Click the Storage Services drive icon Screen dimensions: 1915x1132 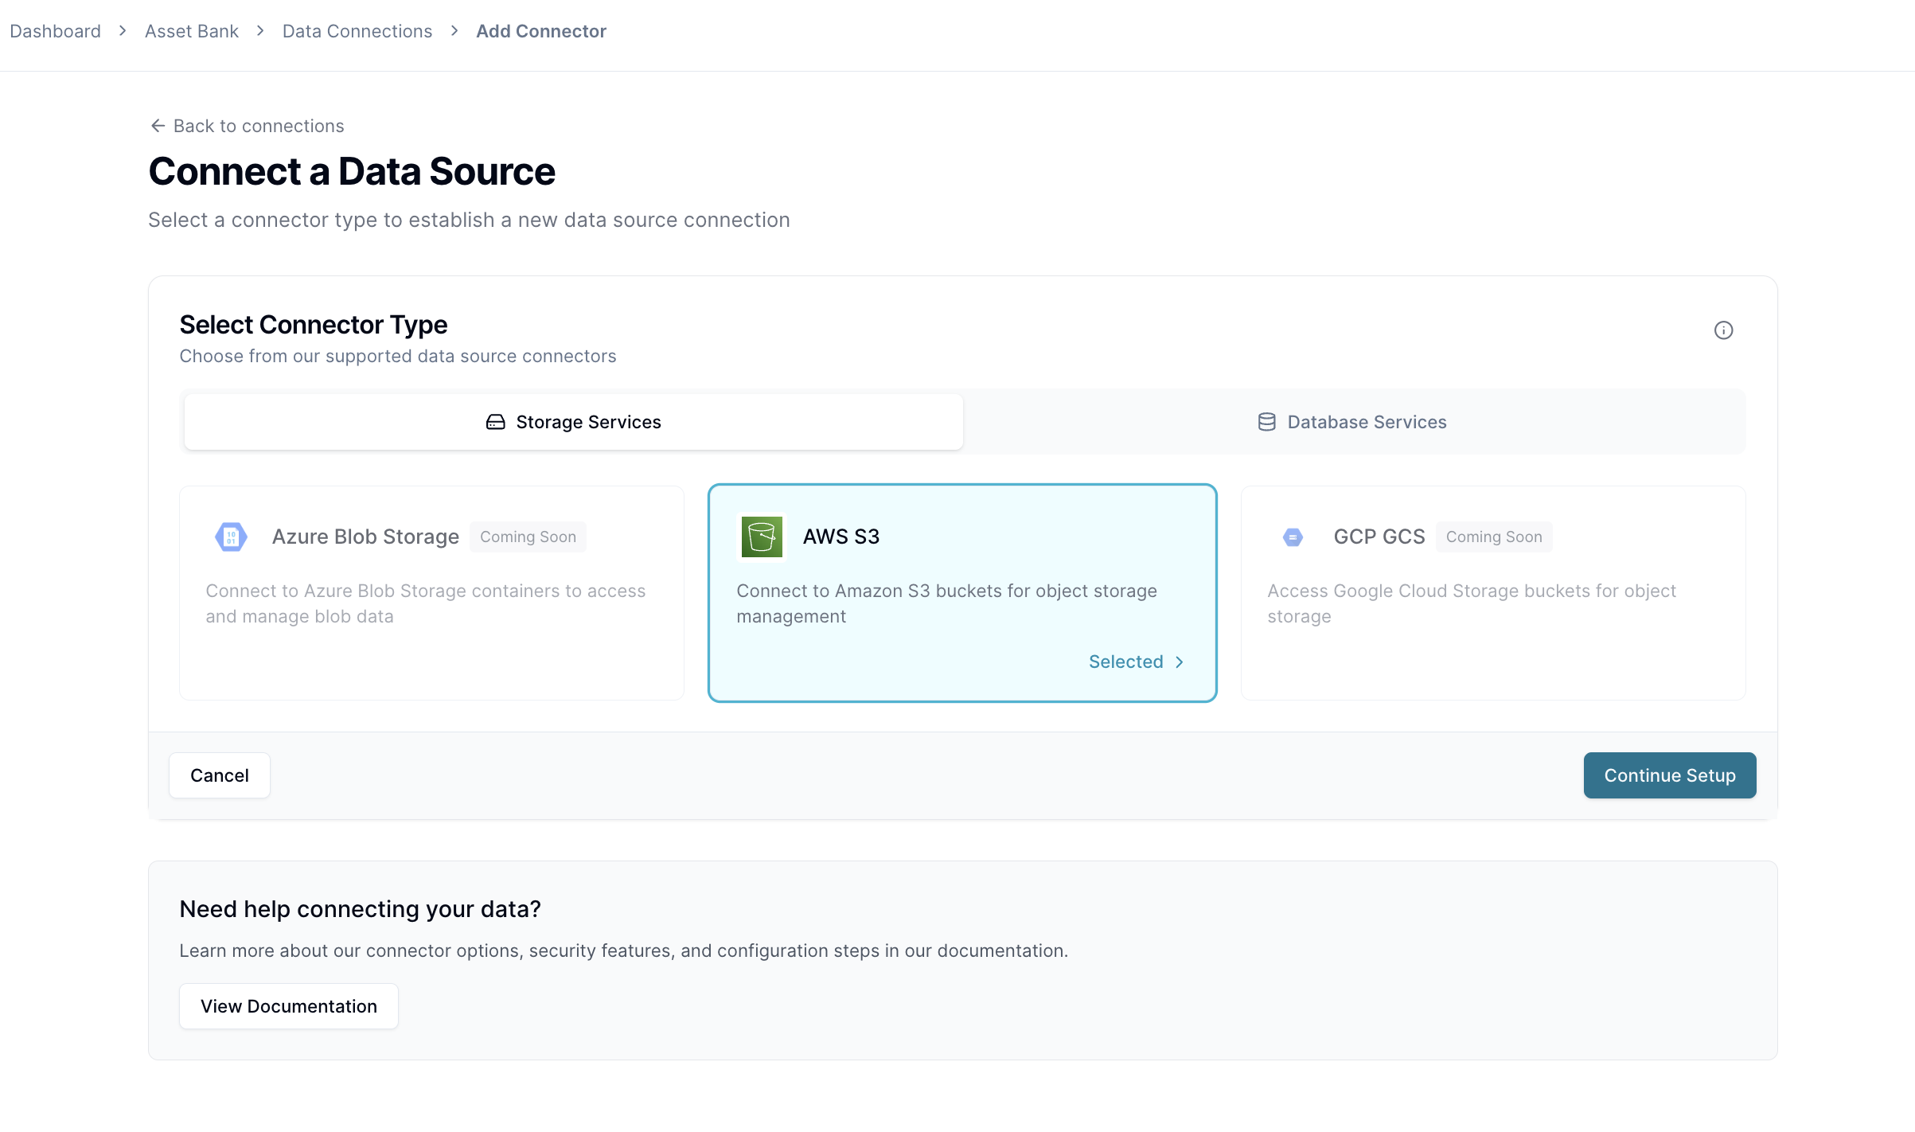coord(495,422)
